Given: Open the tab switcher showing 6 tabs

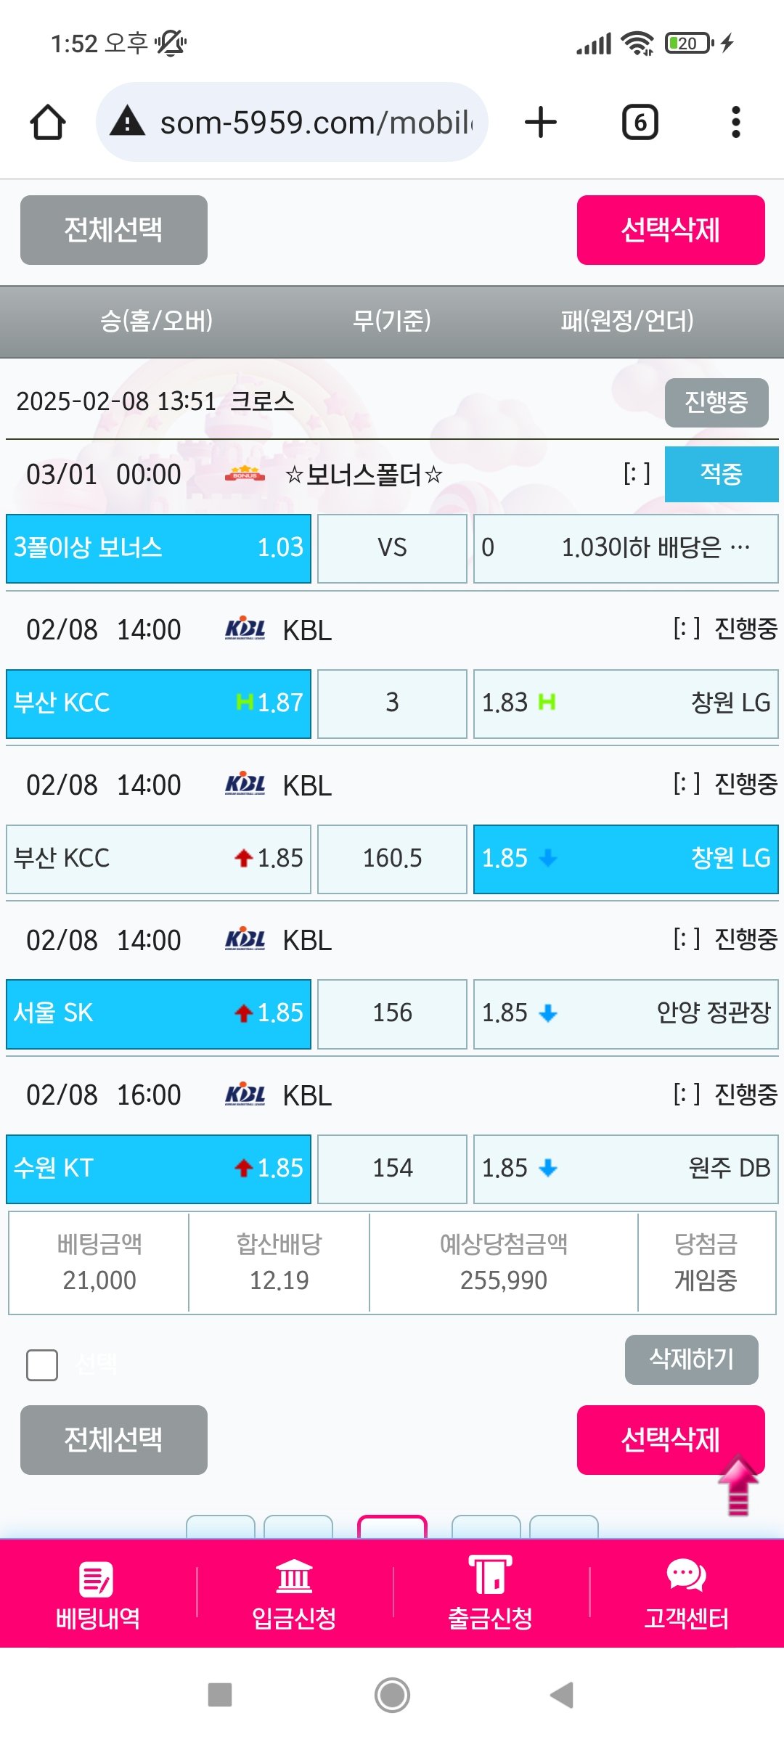Looking at the screenshot, I should click(x=640, y=122).
